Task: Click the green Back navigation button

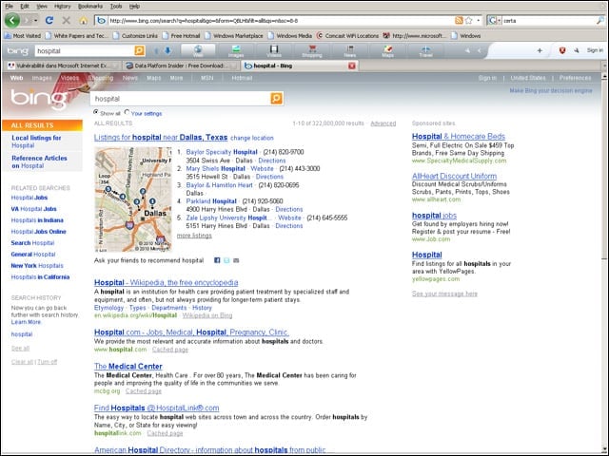Action: (x=12, y=20)
